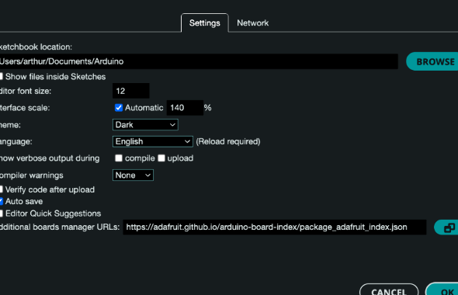Click the editor font size field
The image size is (458, 295).
pos(131,91)
